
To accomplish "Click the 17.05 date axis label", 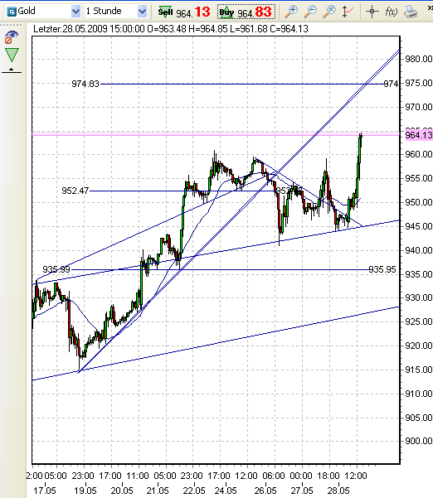I will click(45, 491).
